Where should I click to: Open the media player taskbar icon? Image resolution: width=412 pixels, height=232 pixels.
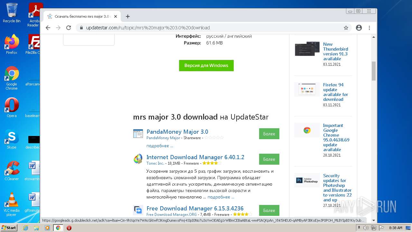click(x=47, y=228)
